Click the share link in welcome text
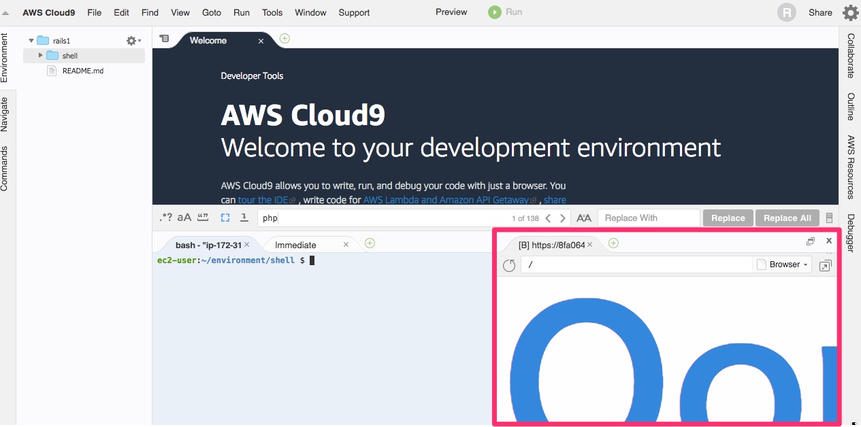This screenshot has height=427, width=861. click(555, 200)
